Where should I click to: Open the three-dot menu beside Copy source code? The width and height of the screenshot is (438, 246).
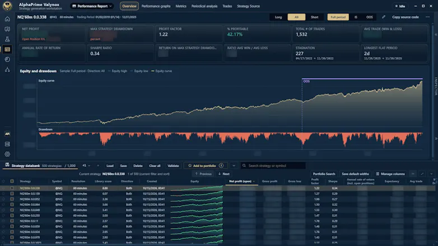pos(427,17)
